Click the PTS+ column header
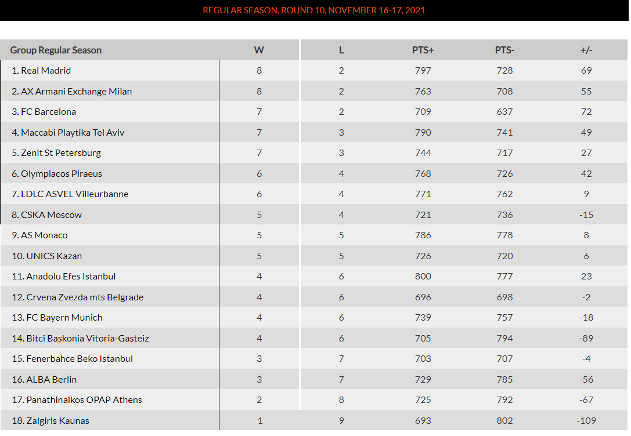Viewport: 631px width, 436px height. pos(423,50)
